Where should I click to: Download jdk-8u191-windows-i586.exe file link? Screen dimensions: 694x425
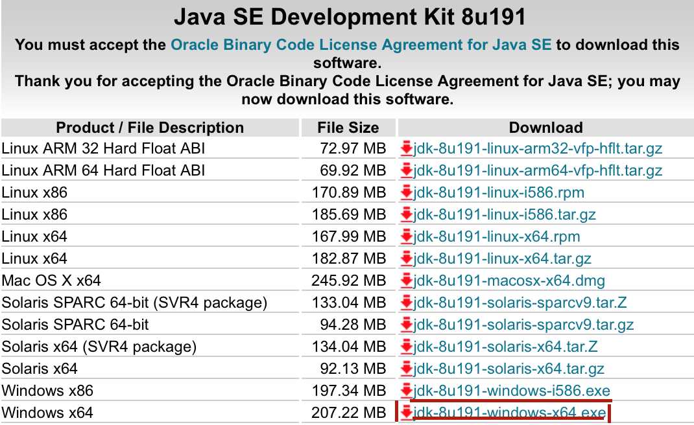pos(512,391)
